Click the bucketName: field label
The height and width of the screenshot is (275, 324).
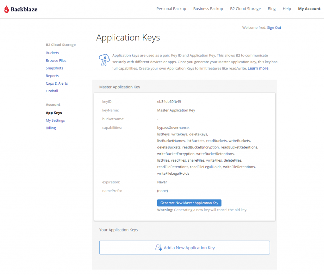point(113,119)
